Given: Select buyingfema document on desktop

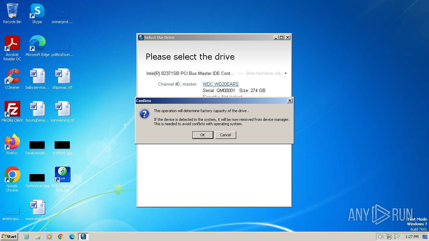Looking at the screenshot, I should tap(37, 112).
